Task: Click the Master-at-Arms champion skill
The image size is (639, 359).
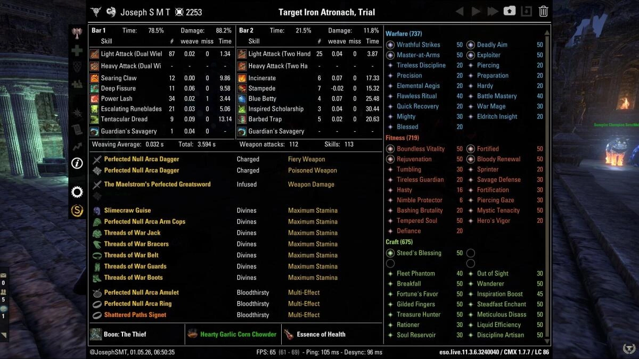Action: [x=418, y=55]
